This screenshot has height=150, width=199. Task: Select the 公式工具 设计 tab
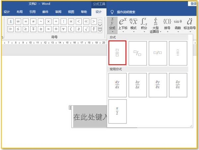pos(99,12)
